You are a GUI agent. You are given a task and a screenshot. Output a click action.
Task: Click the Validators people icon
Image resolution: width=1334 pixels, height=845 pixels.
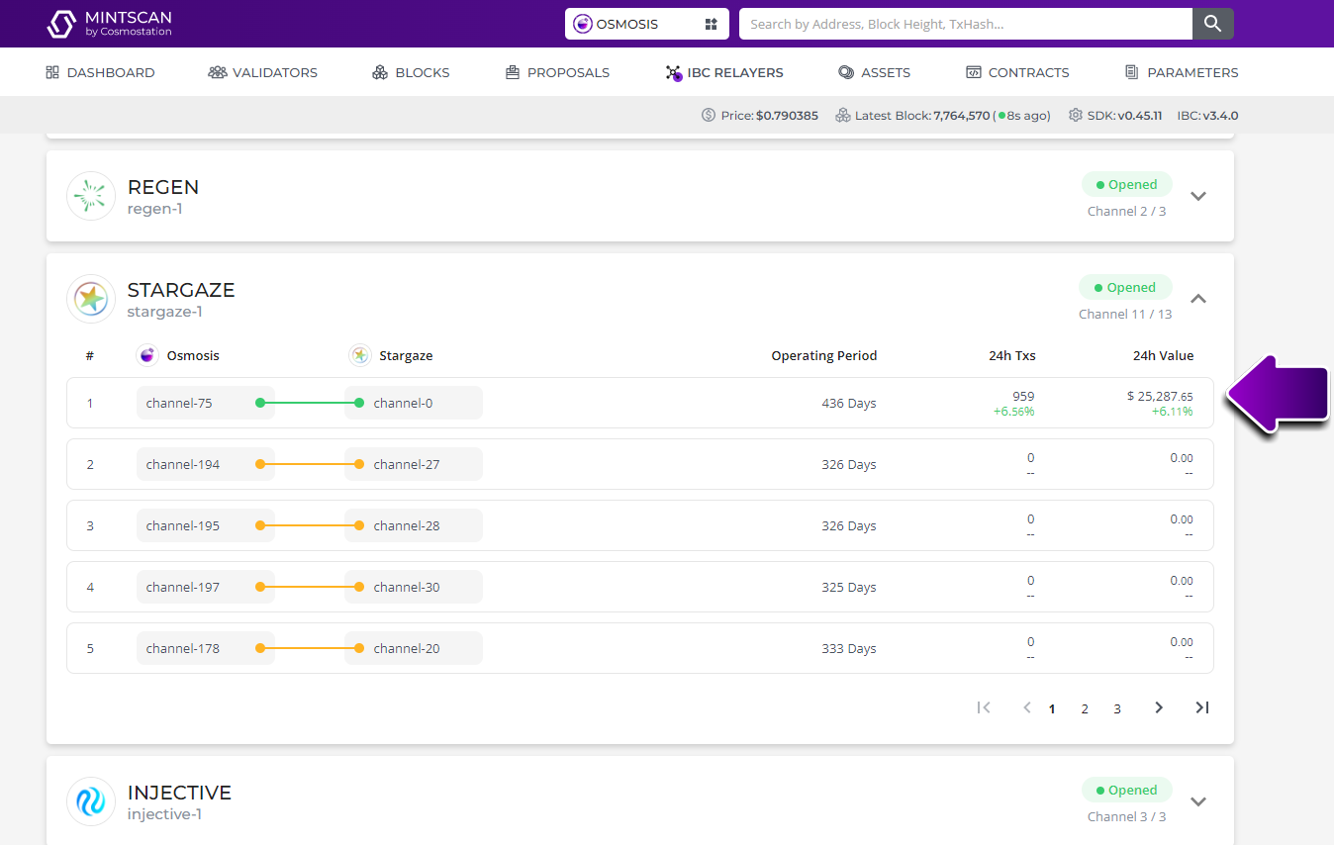[218, 72]
